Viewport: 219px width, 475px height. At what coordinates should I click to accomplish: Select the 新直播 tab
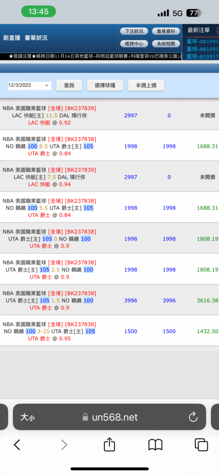(11, 38)
